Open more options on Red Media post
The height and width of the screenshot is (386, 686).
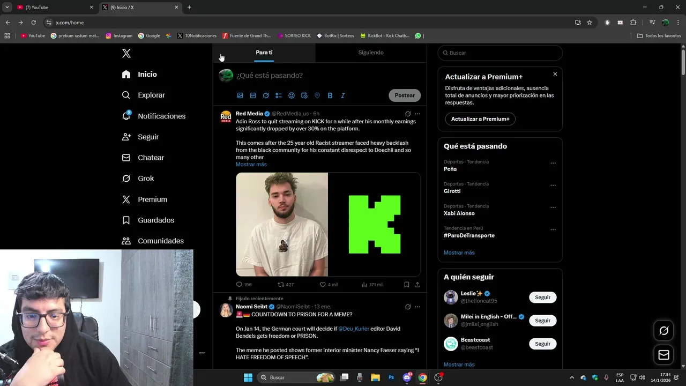pyautogui.click(x=417, y=114)
